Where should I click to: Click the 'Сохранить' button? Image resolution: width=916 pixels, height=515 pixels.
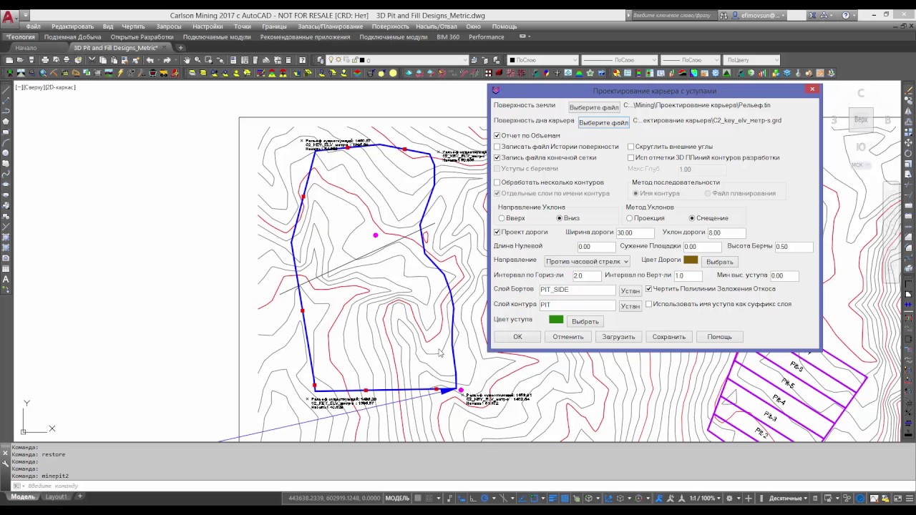pyautogui.click(x=668, y=337)
